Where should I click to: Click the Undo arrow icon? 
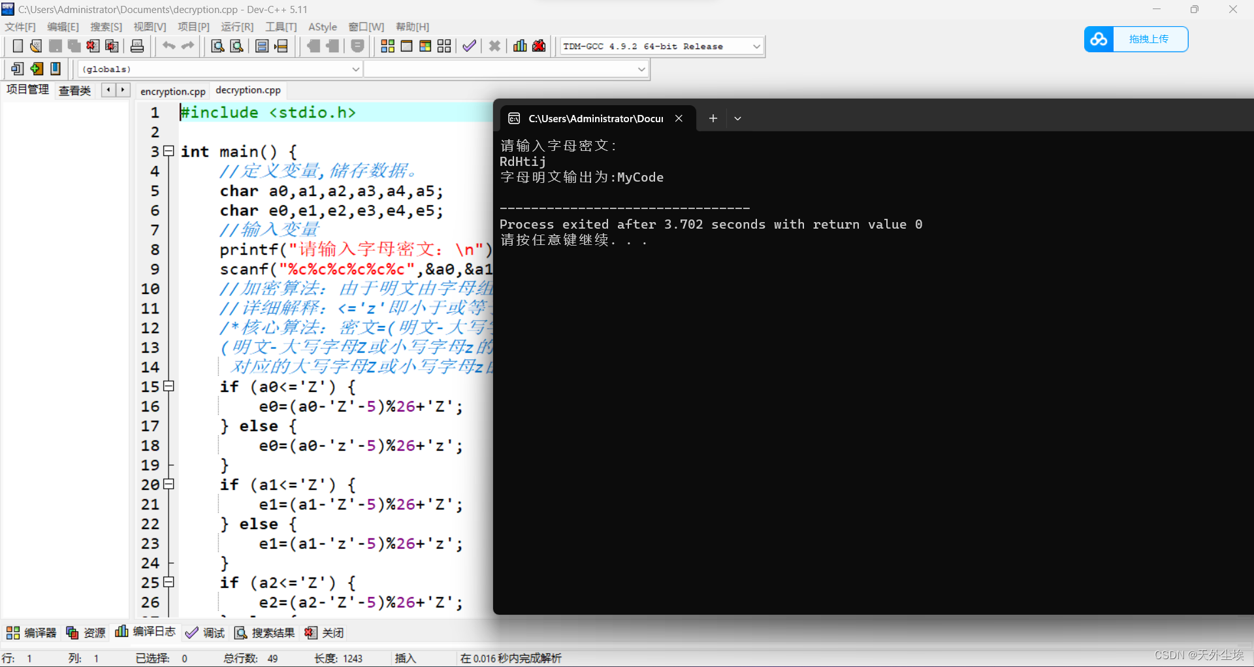click(x=169, y=46)
